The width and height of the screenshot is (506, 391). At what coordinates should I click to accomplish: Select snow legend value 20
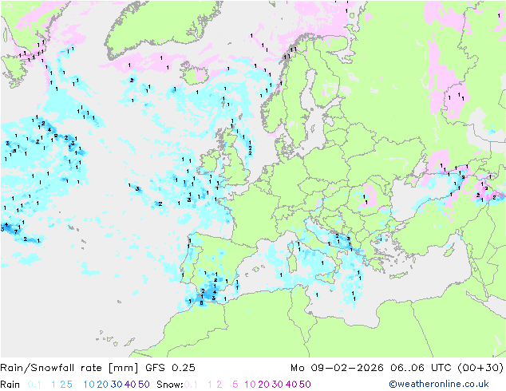pyautogui.click(x=263, y=385)
